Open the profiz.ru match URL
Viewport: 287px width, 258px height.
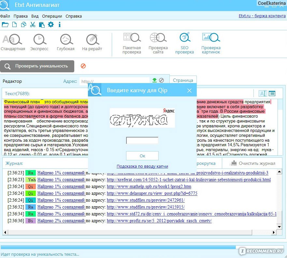pos(159,221)
